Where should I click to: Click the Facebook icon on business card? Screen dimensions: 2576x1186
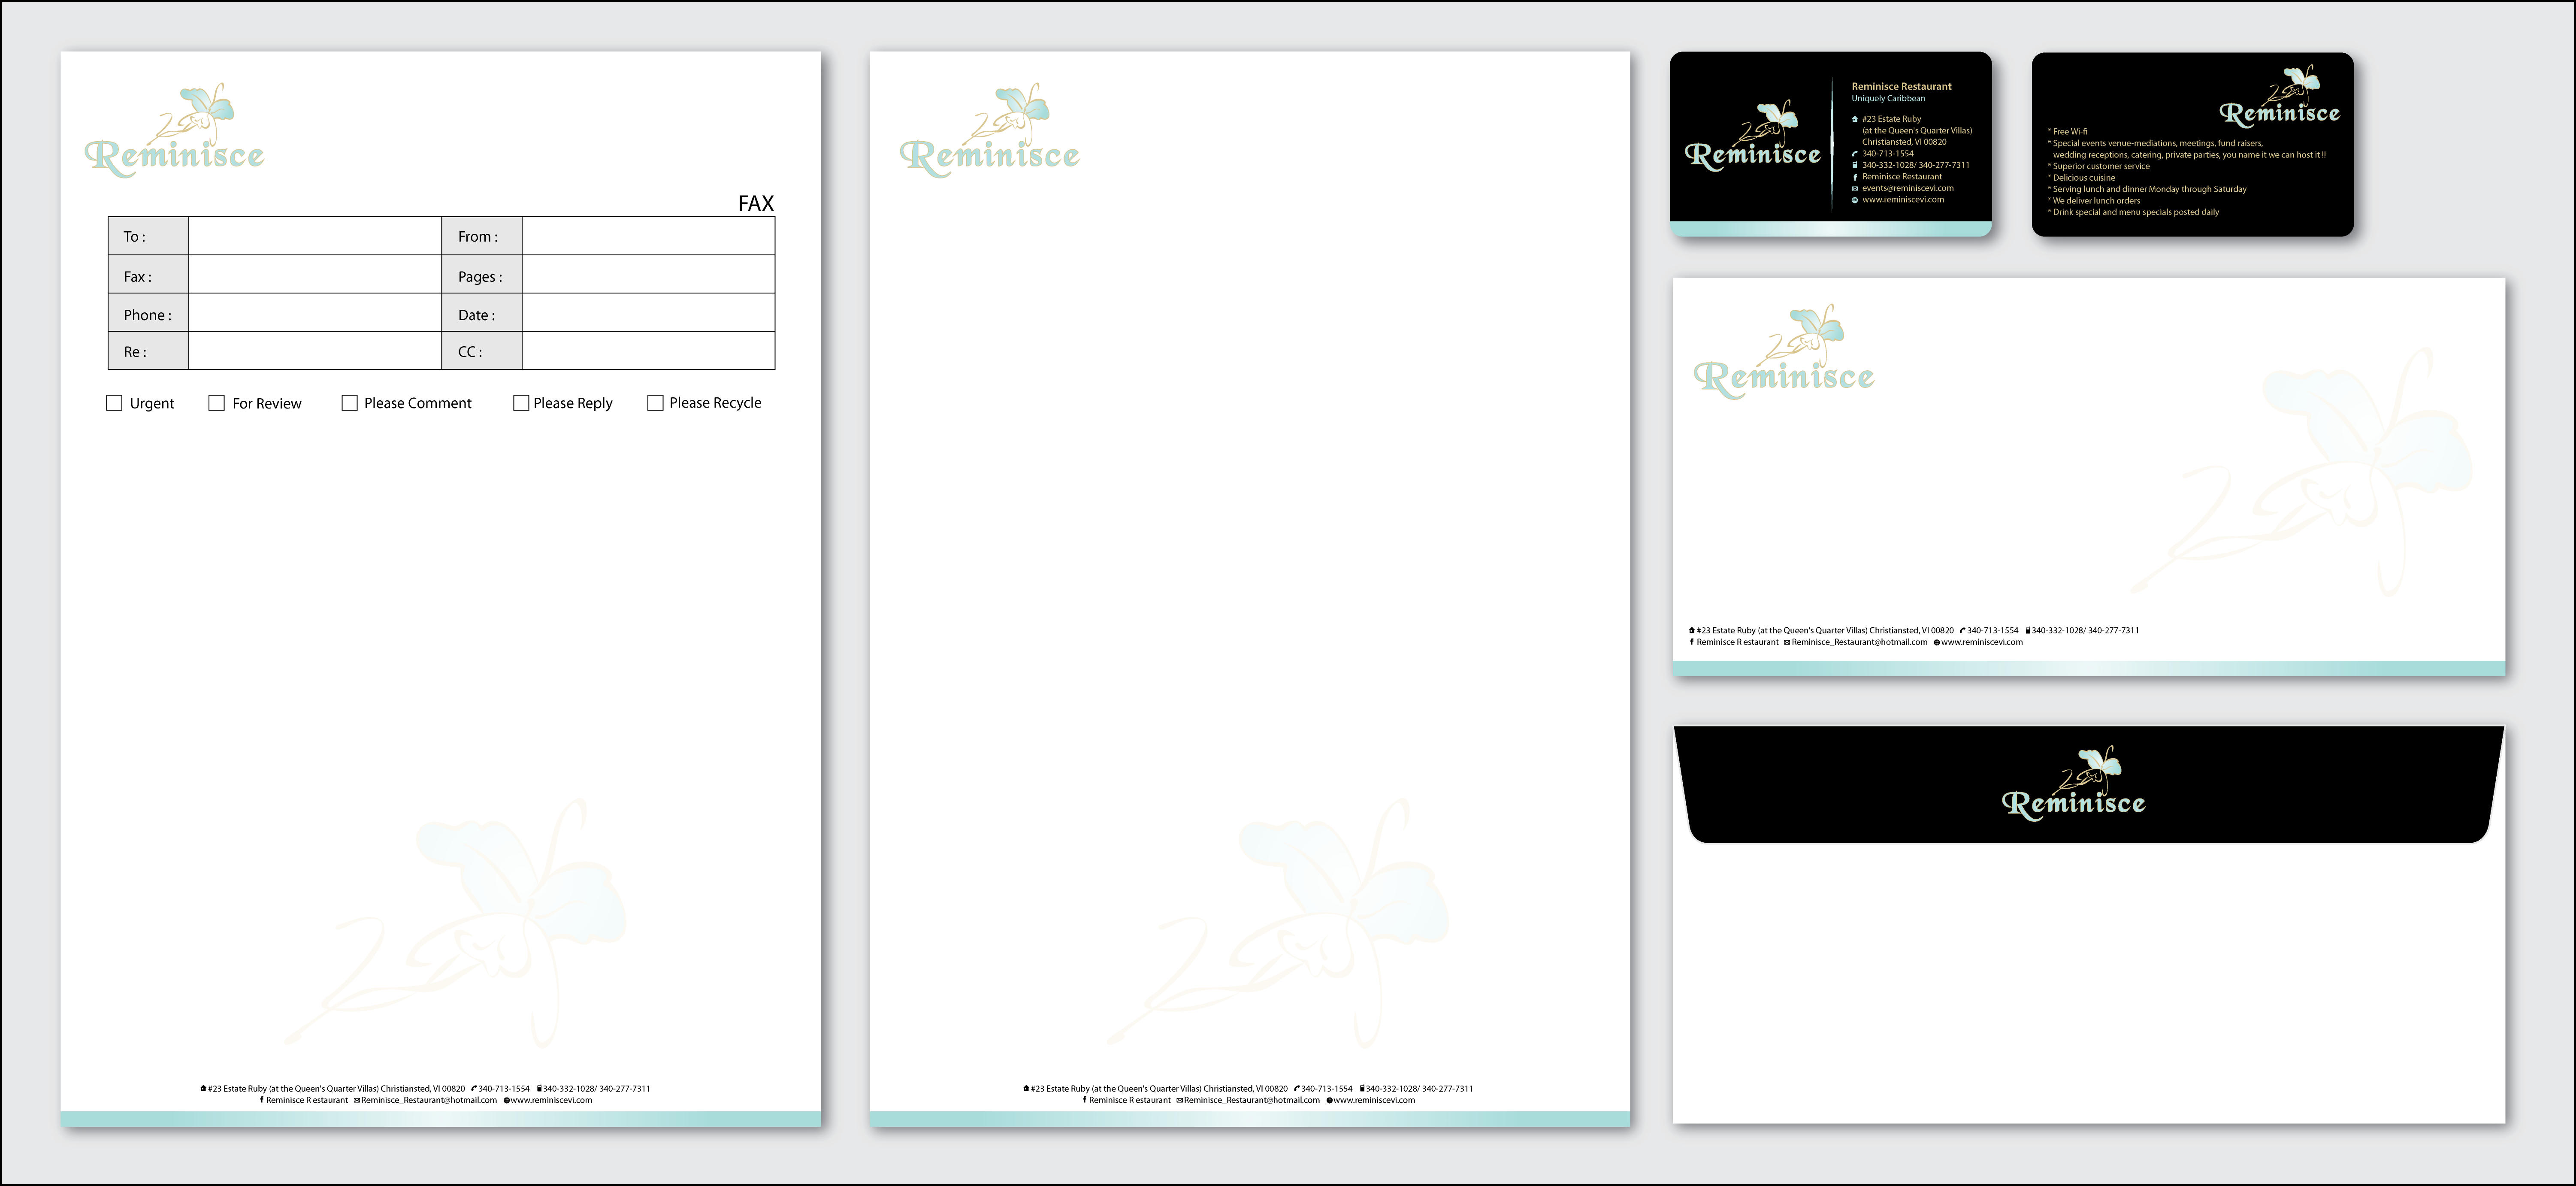(1855, 177)
